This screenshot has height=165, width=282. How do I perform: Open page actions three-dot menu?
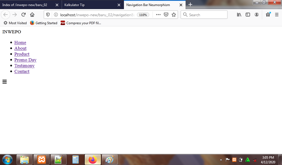coord(158,15)
